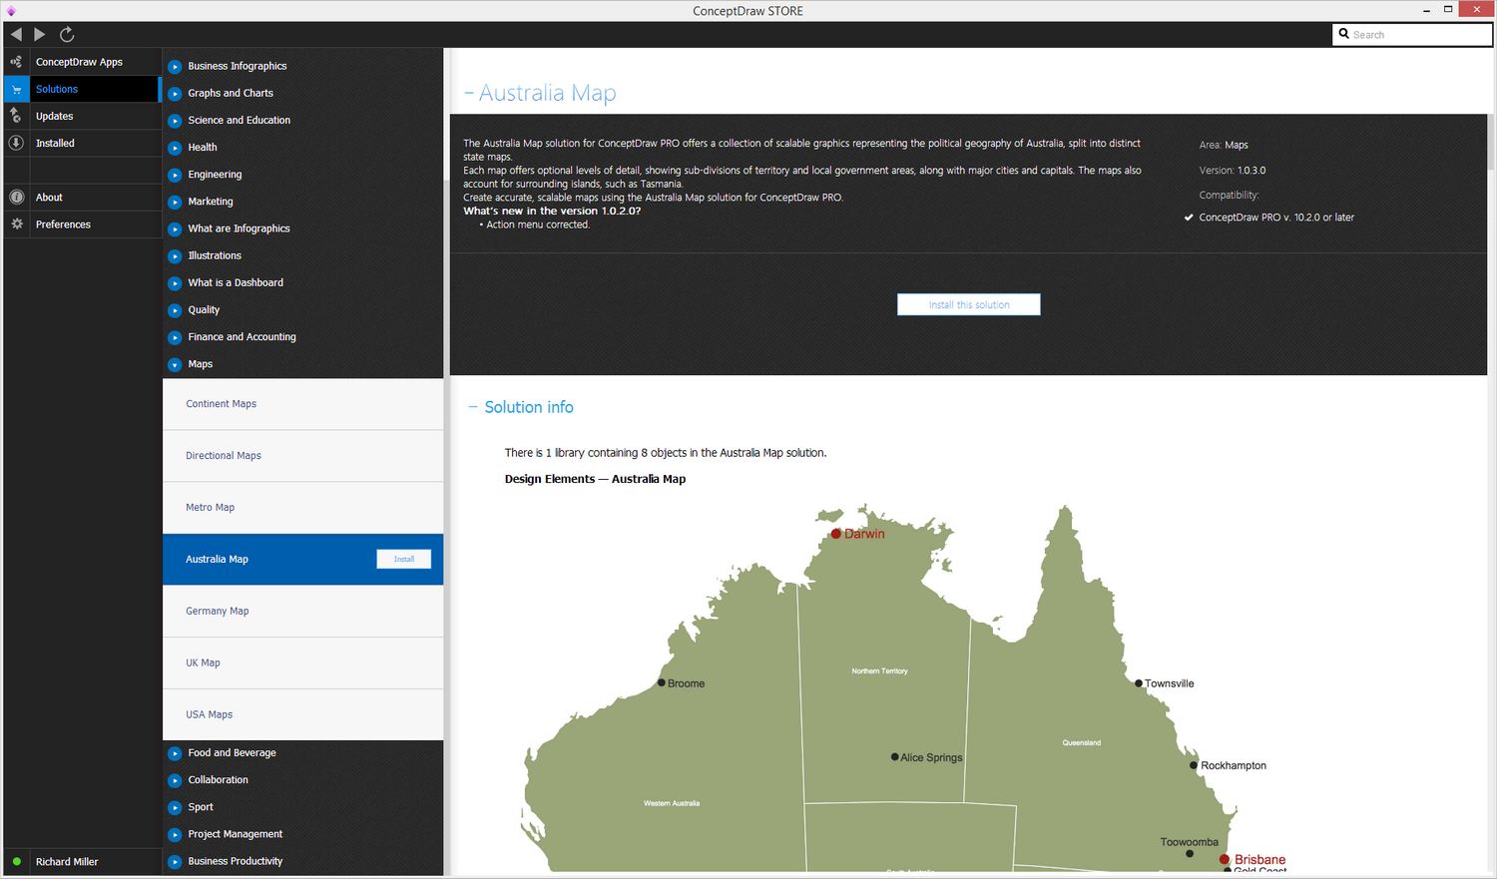Image resolution: width=1497 pixels, height=879 pixels.
Task: Expand the Business Productivity category
Action: coord(175,861)
